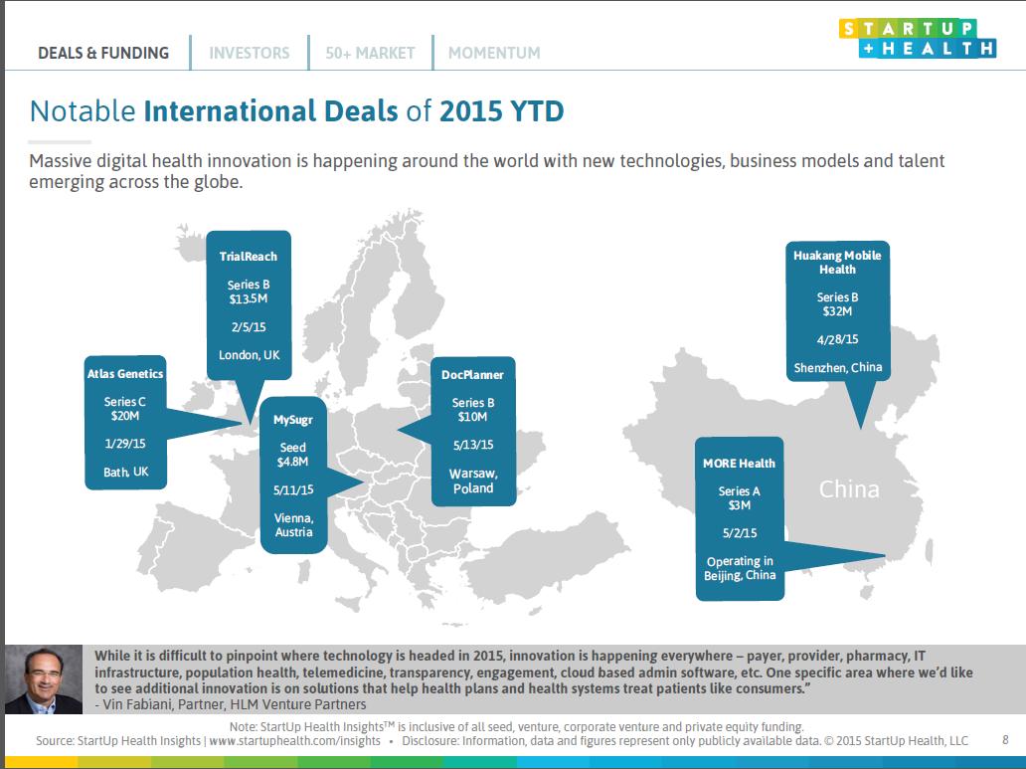This screenshot has width=1026, height=769.
Task: Click the Note: StartUp Health Insights footnote
Action: (516, 726)
